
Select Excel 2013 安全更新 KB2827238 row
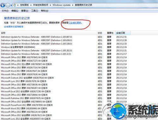point(26,91)
